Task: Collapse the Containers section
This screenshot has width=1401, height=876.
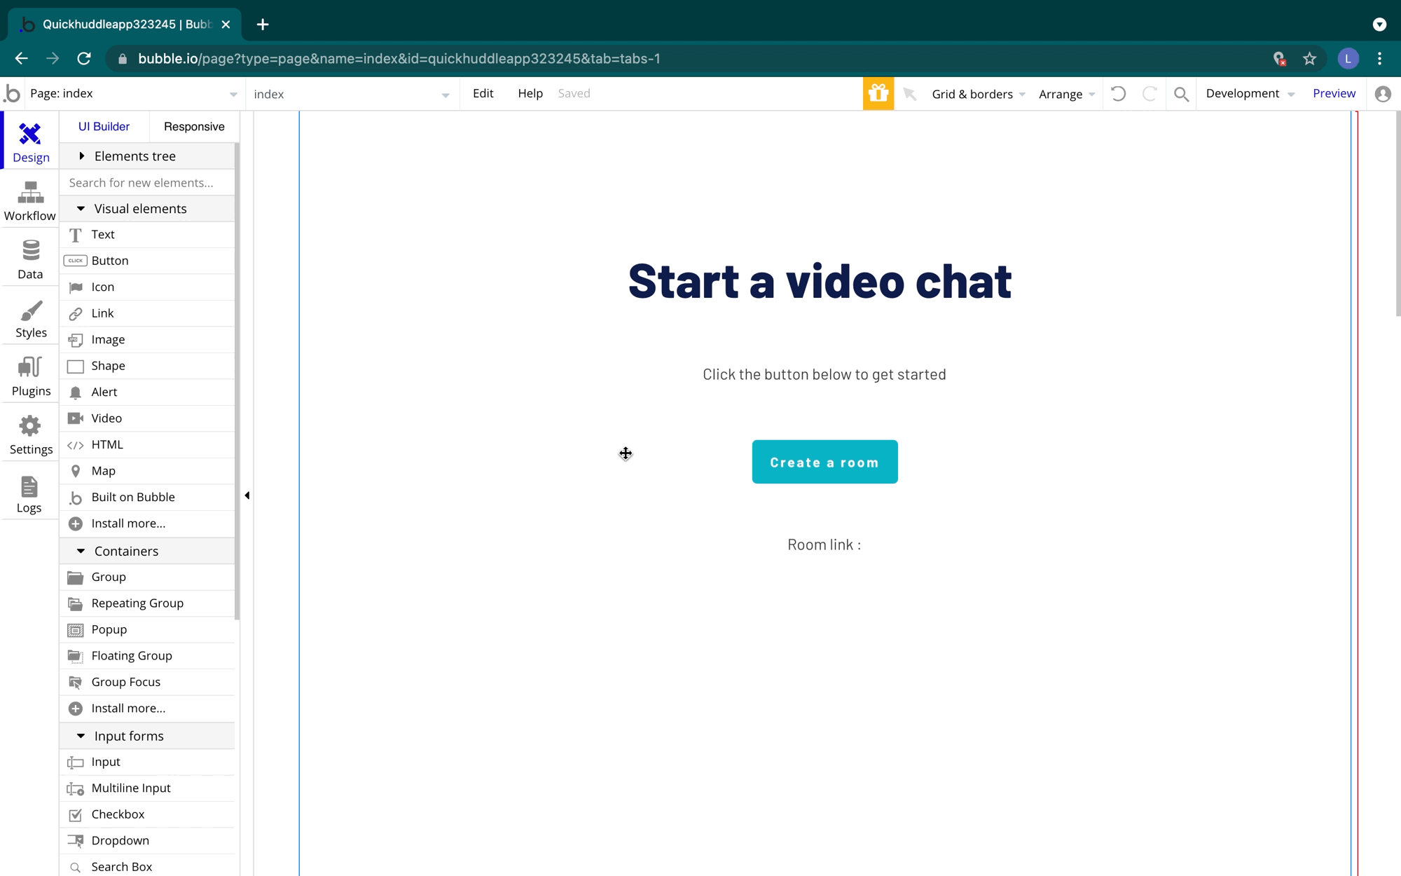Action: (x=147, y=552)
